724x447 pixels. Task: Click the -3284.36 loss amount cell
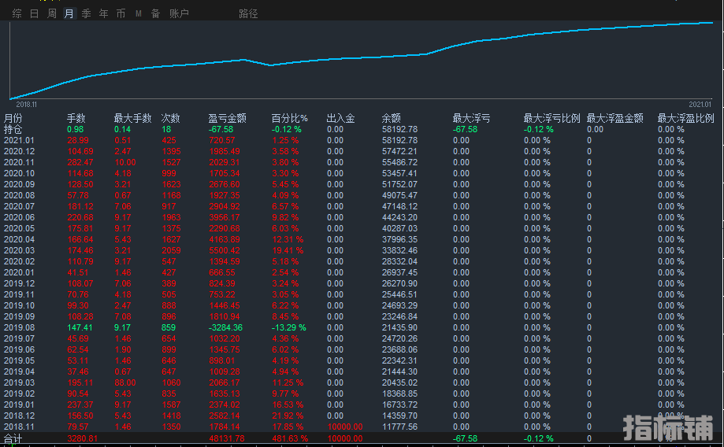click(x=225, y=328)
